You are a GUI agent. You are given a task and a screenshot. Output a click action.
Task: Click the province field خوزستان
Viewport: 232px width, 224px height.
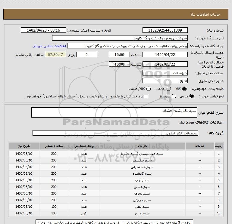pyautogui.click(x=165, y=73)
